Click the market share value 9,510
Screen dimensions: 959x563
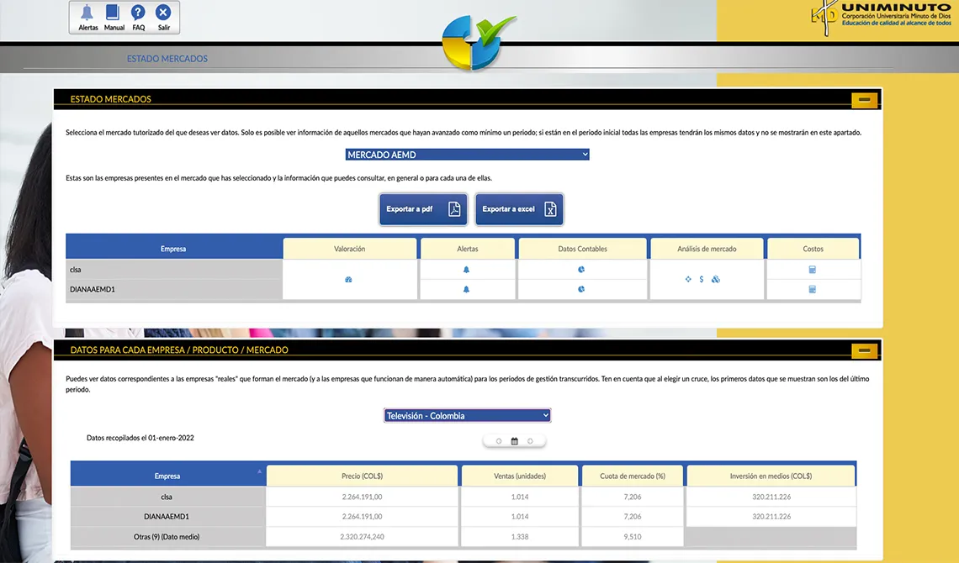[633, 537]
